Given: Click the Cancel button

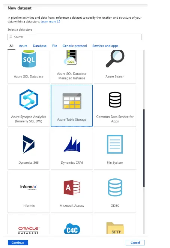Looking at the screenshot, I should (135, 243).
